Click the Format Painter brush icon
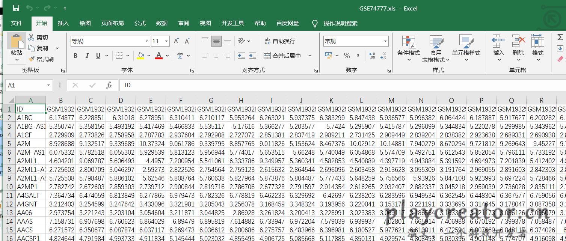Screen dimensions: 566x241 coord(32,59)
